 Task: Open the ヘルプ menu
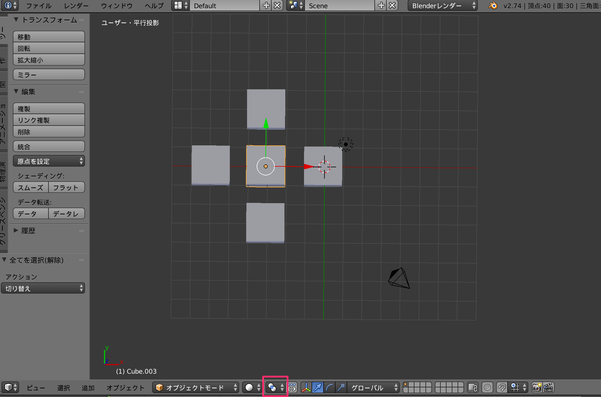(154, 6)
